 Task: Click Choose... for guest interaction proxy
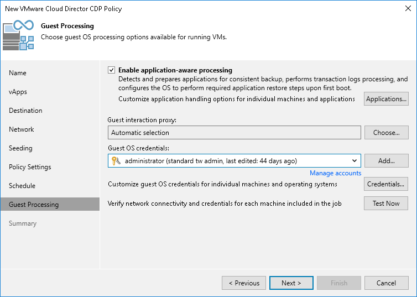coord(387,132)
